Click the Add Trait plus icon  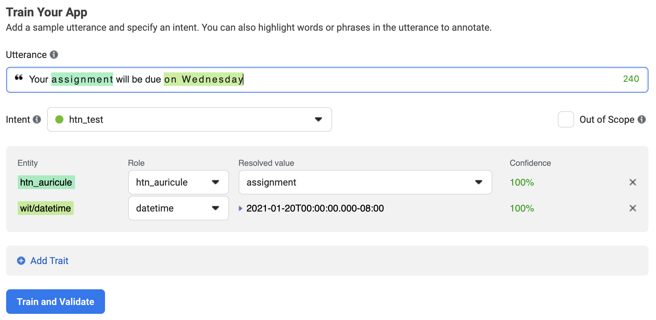tap(21, 261)
